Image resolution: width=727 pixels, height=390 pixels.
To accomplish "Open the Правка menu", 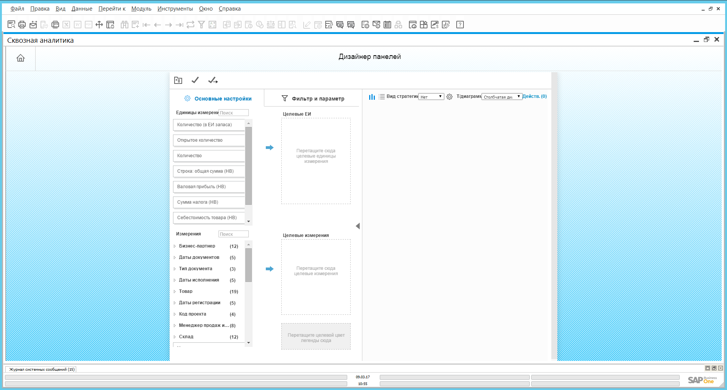I will coord(40,9).
